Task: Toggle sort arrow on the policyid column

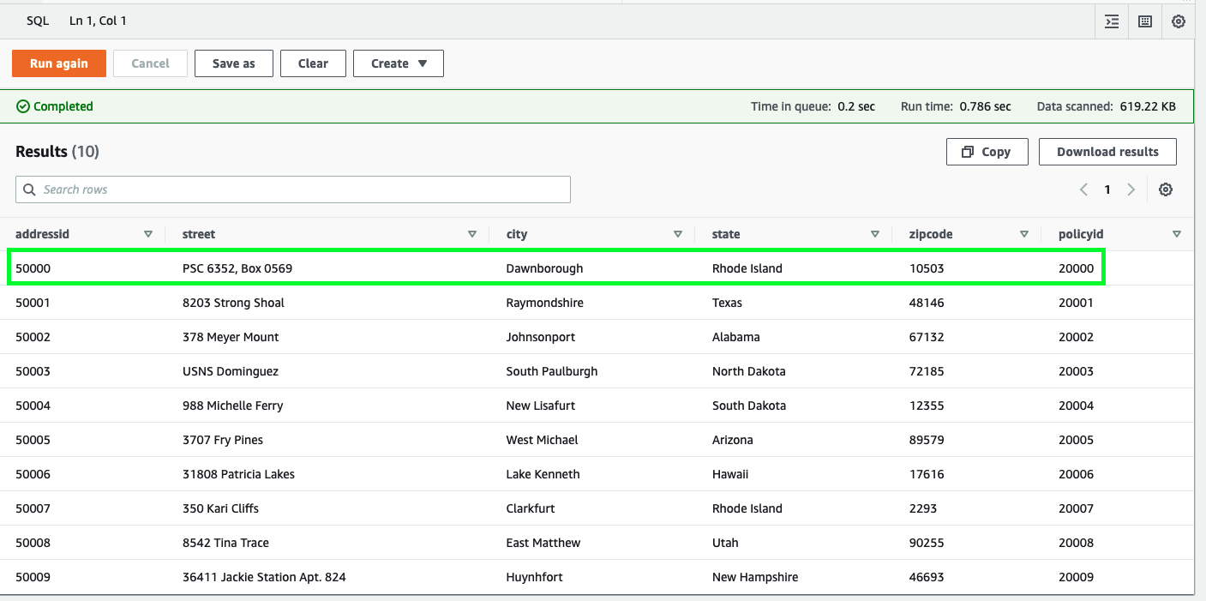Action: point(1177,234)
